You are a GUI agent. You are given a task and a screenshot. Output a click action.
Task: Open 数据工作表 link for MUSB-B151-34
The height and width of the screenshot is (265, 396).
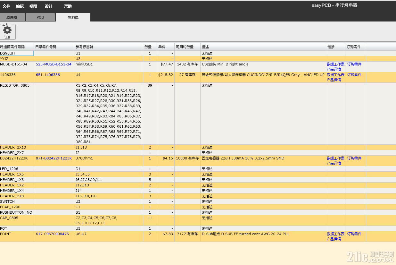click(335, 64)
